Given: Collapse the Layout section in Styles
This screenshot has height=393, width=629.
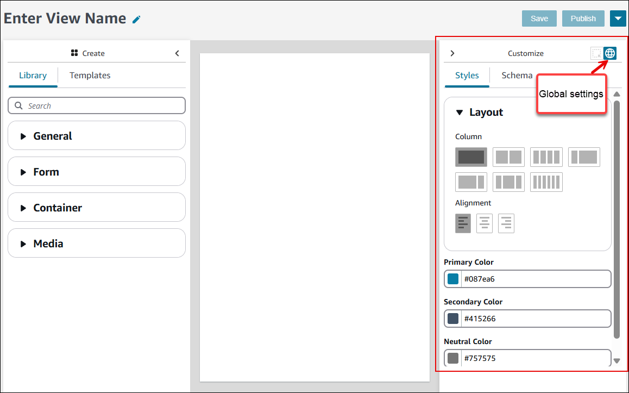Looking at the screenshot, I should tap(460, 112).
